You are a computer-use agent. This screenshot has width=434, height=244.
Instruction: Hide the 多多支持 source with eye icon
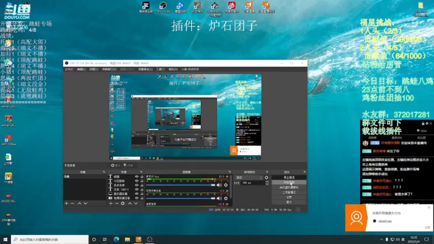coord(137,185)
